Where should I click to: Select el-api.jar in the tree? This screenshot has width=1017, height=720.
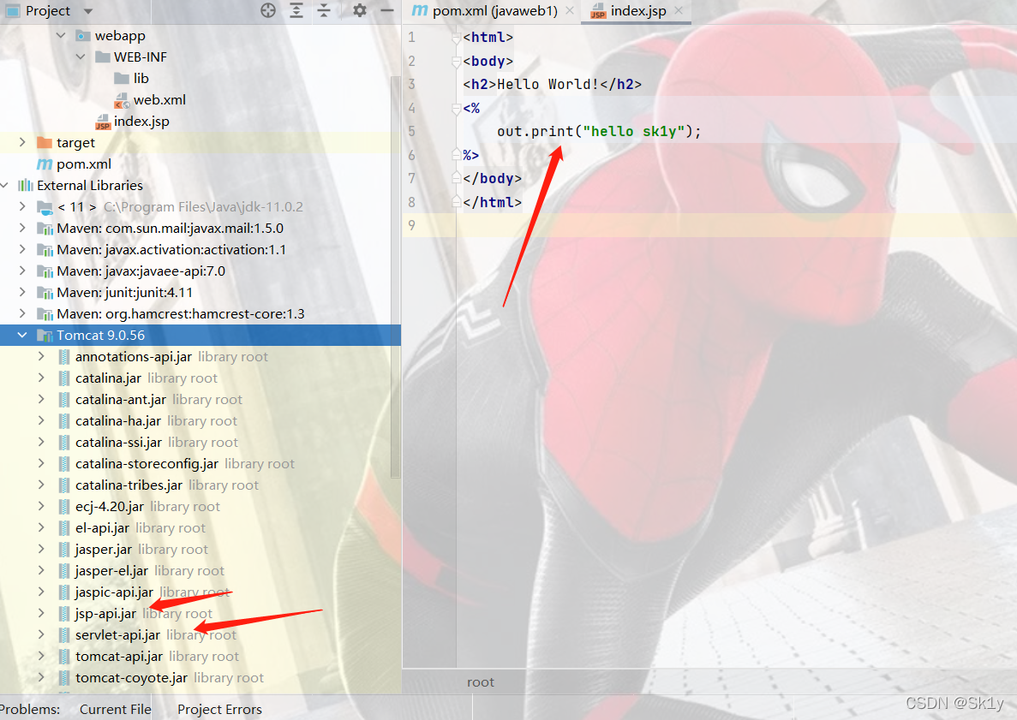pos(103,527)
